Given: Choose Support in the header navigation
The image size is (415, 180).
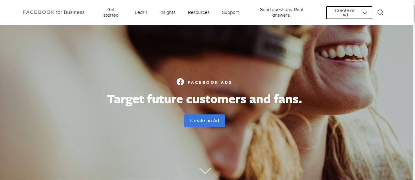Looking at the screenshot, I should [x=230, y=12].
